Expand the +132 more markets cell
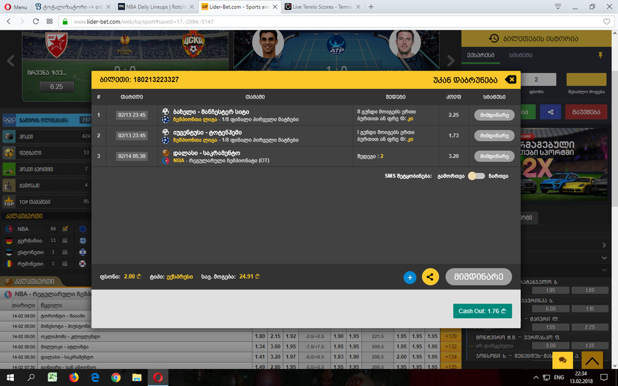The image size is (618, 386). click(x=450, y=347)
